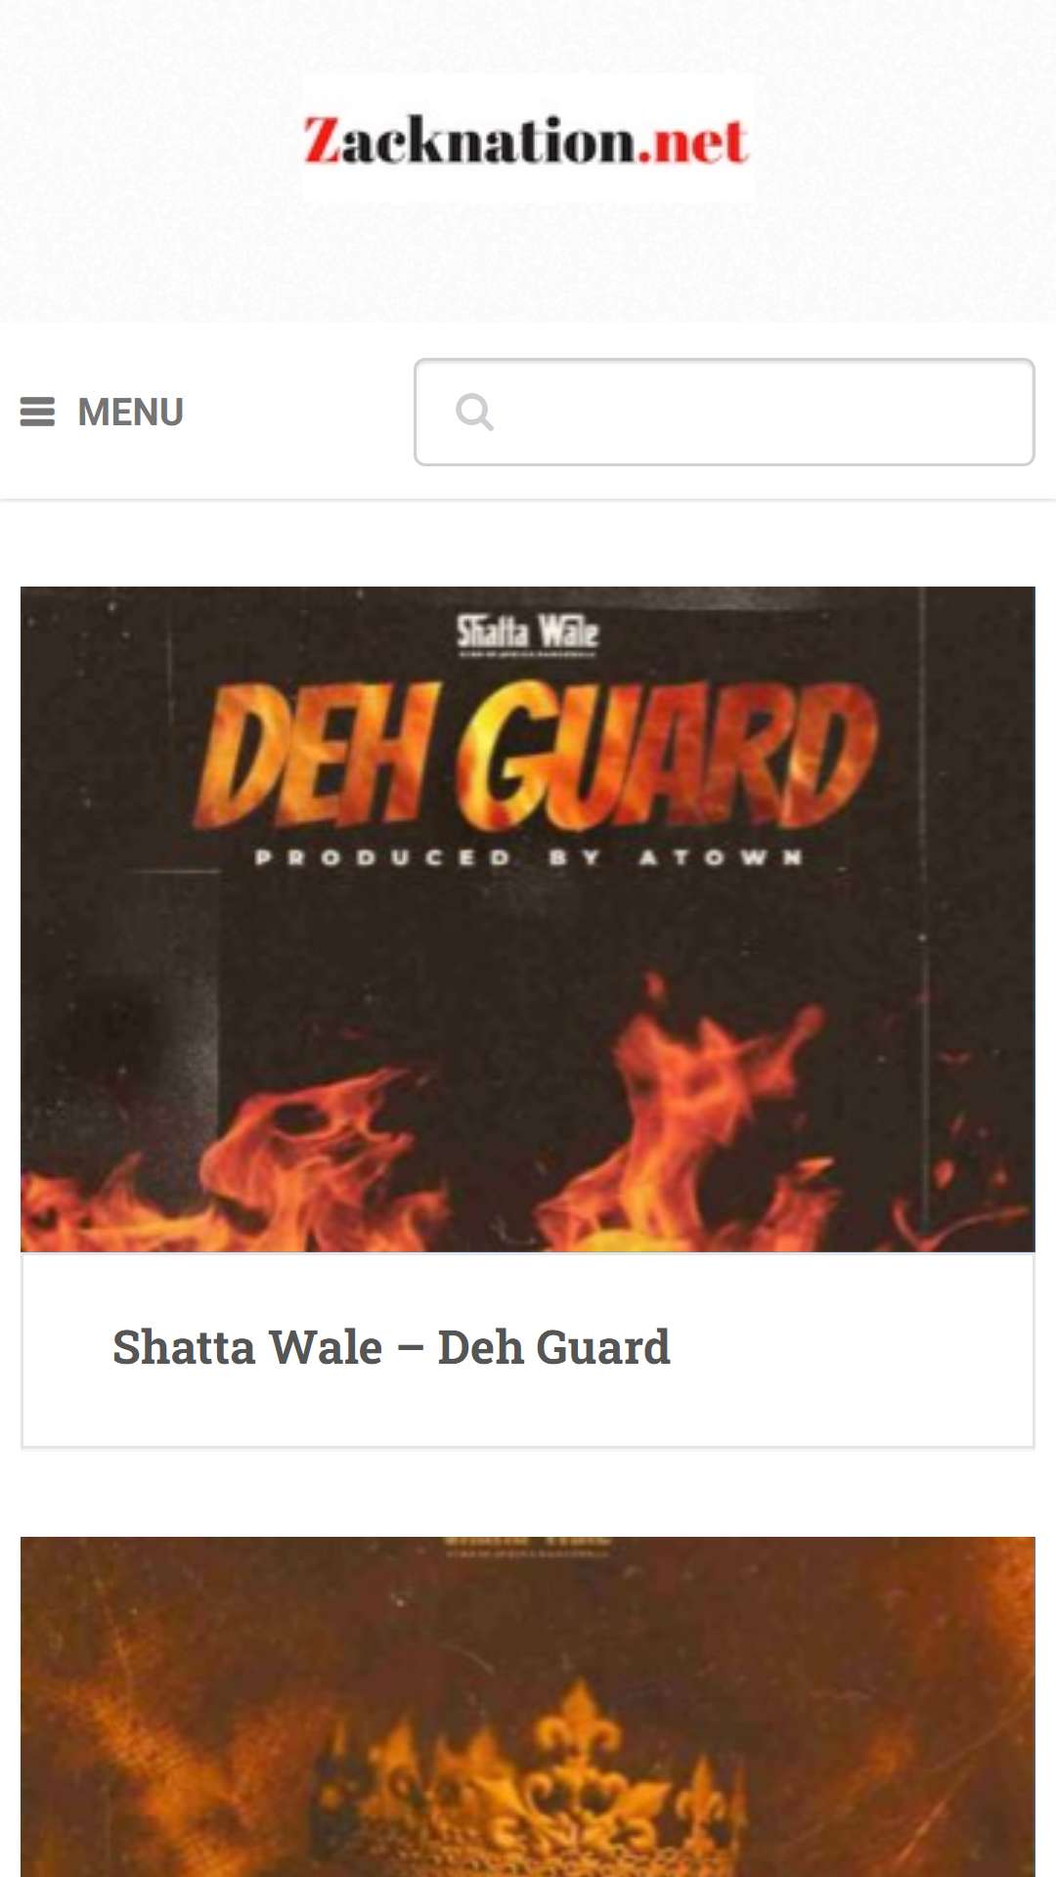Focus the search input field

pos(724,412)
